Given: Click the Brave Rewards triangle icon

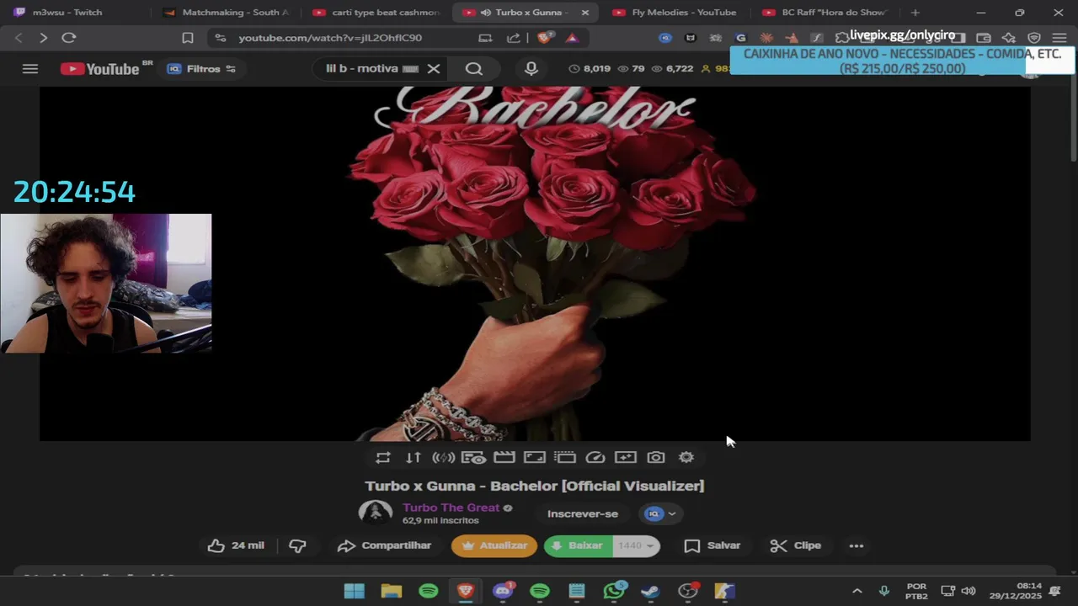Looking at the screenshot, I should point(572,38).
